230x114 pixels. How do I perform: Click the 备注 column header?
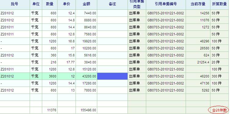coord(112,4)
